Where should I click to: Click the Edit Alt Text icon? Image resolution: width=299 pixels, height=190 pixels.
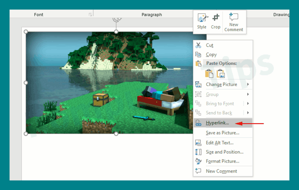pos(198,142)
